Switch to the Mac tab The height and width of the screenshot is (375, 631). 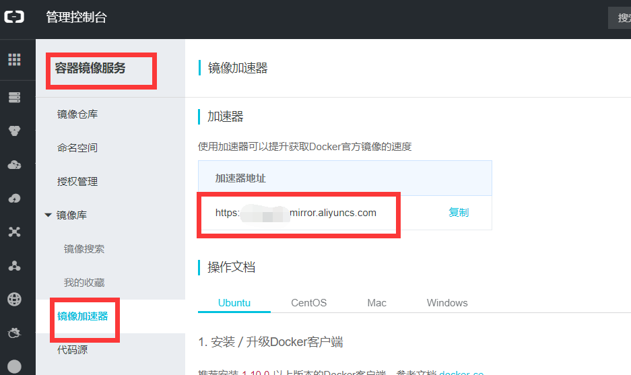[x=376, y=302]
